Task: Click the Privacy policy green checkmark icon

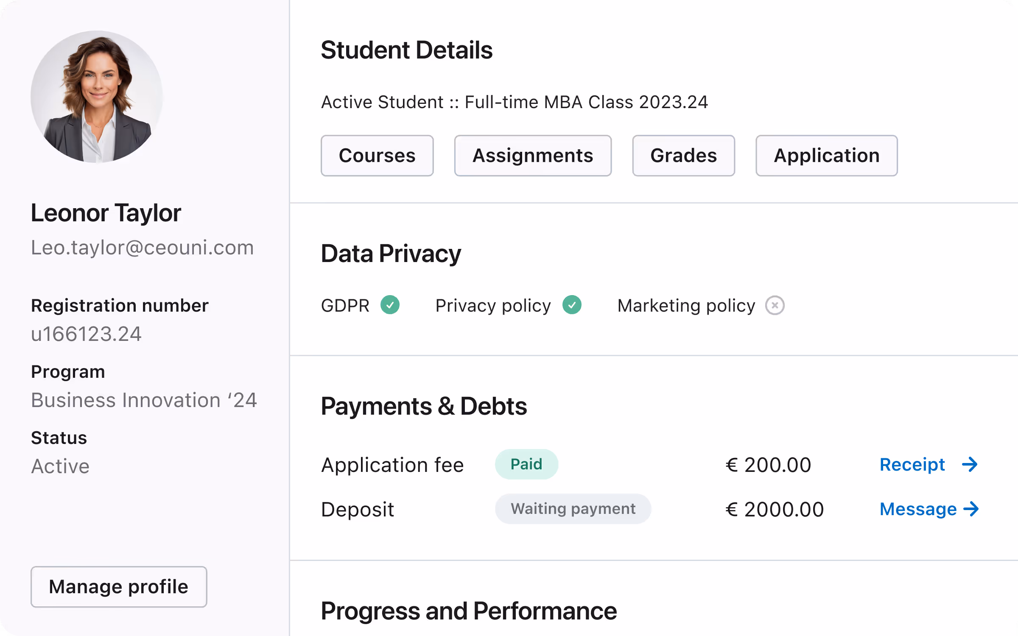Action: (572, 305)
